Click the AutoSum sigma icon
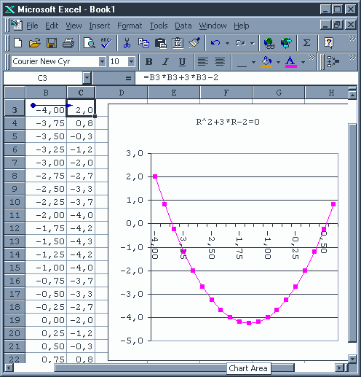 coord(306,43)
